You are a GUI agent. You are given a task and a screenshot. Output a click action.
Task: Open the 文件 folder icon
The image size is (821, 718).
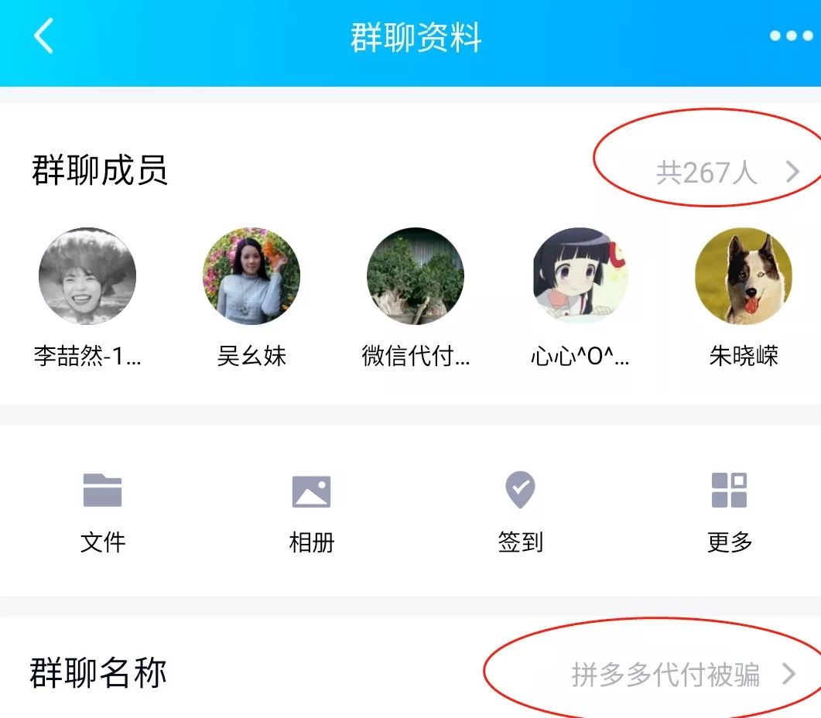[x=103, y=490]
